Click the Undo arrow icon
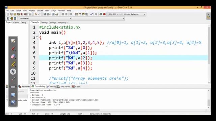 click(36, 14)
